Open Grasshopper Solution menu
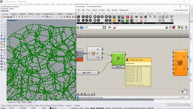The image size is (193, 109). 102,10
